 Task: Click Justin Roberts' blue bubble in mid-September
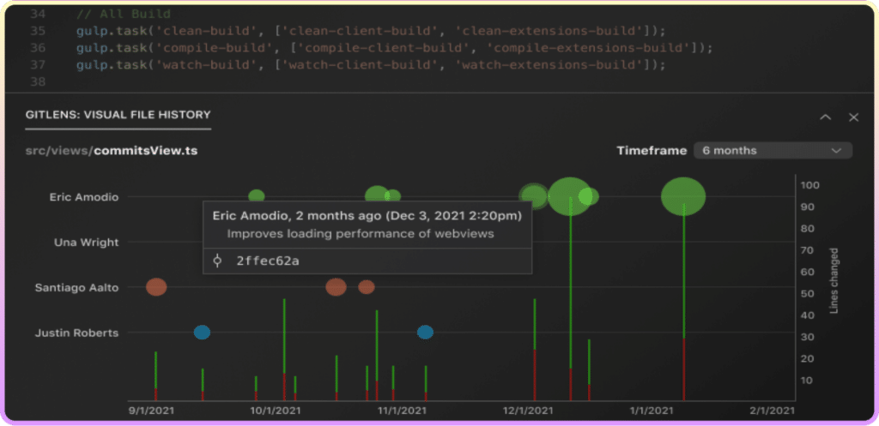click(202, 333)
